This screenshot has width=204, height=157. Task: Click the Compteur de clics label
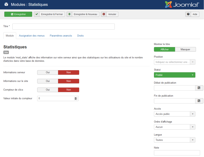13,90
